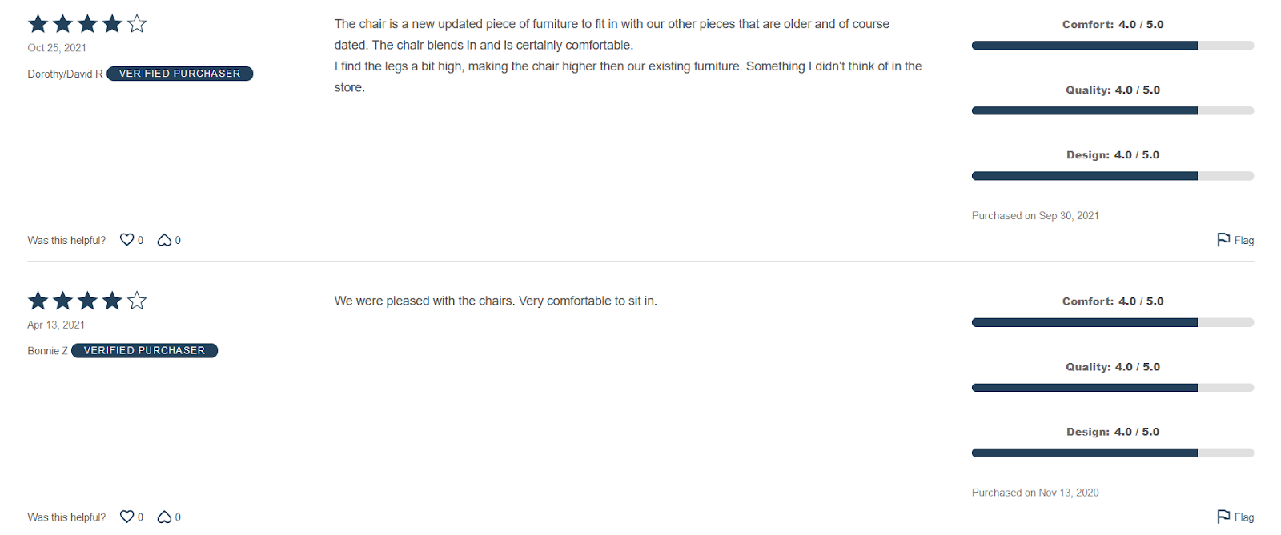The image size is (1281, 535).
Task: Click the heart icon on Bonnie Z's review
Action: [x=126, y=517]
